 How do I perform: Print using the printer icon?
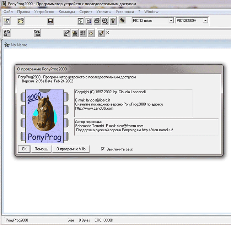pyautogui.click(x=97, y=21)
